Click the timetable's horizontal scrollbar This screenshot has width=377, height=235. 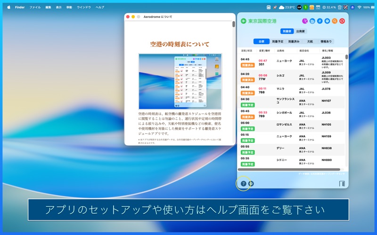(x=289, y=170)
